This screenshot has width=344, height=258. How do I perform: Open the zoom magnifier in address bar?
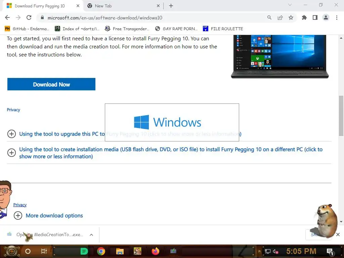[269, 17]
